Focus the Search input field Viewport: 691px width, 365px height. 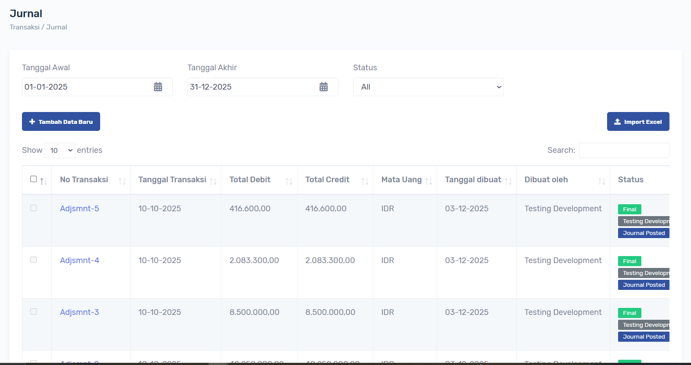click(624, 150)
